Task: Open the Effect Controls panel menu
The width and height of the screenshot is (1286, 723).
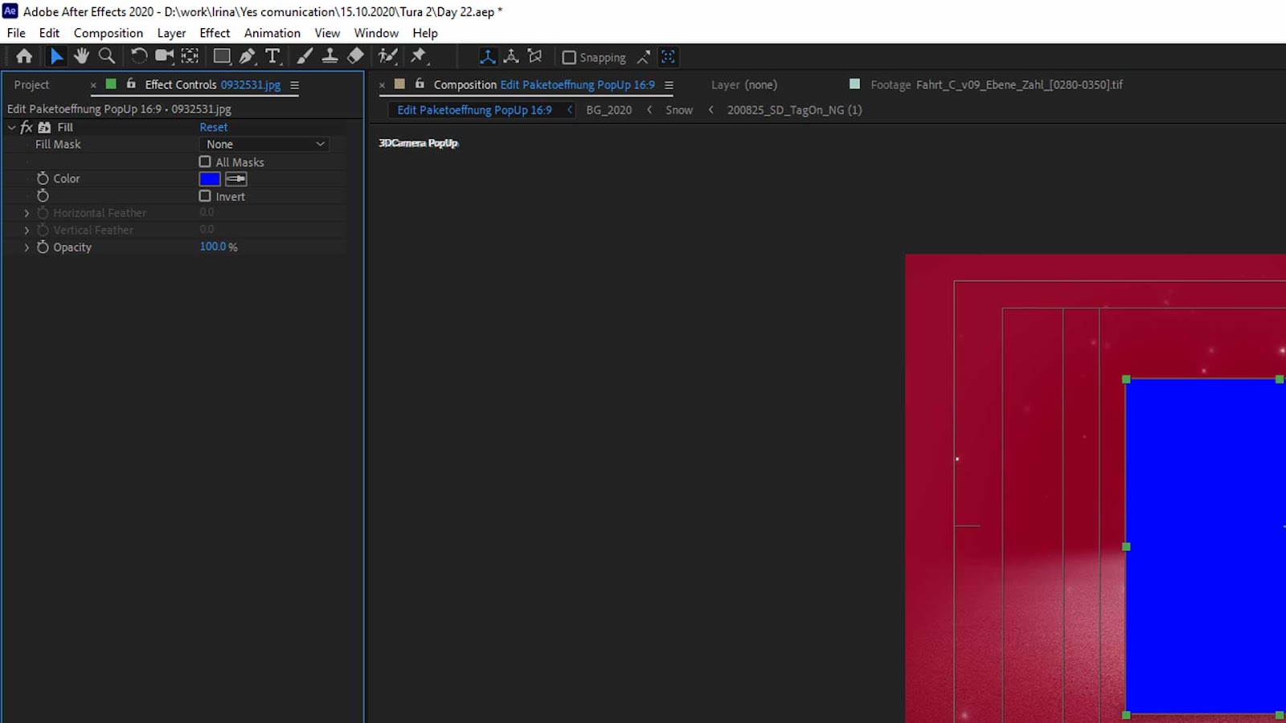Action: [294, 85]
